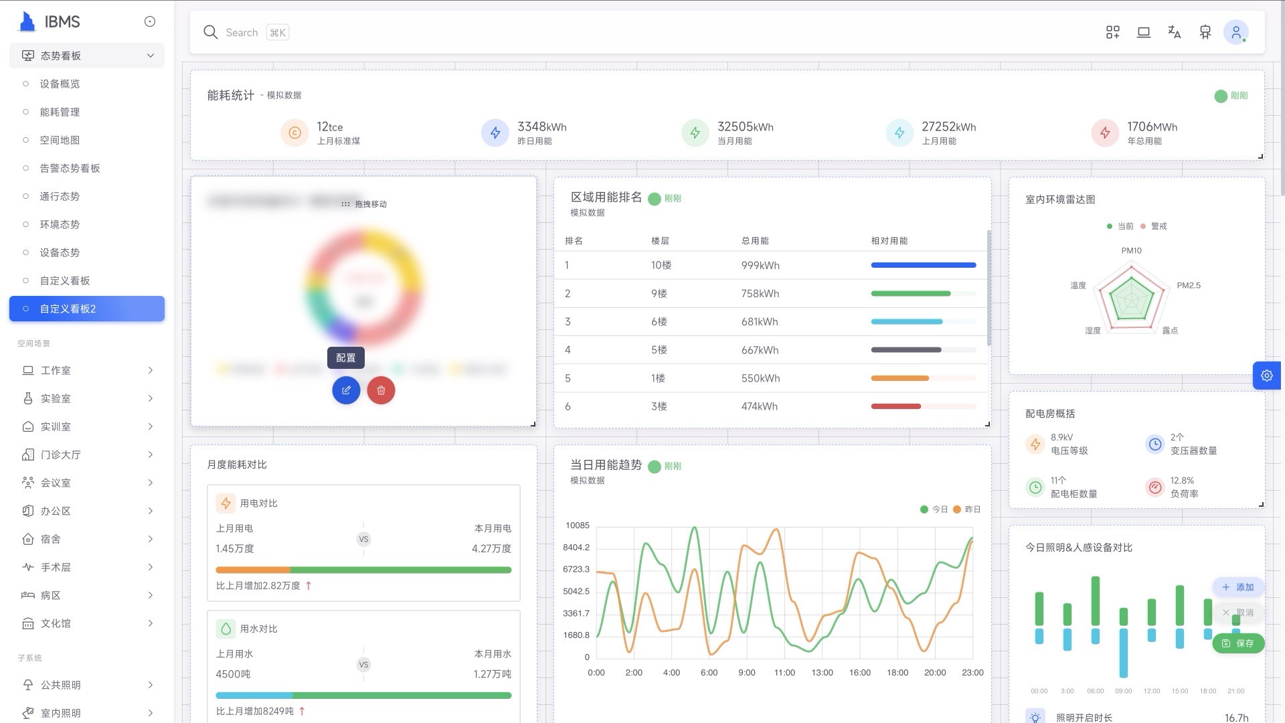The height and width of the screenshot is (723, 1285).
Task: Click the sidebar collapse circle icon
Action: [x=150, y=22]
